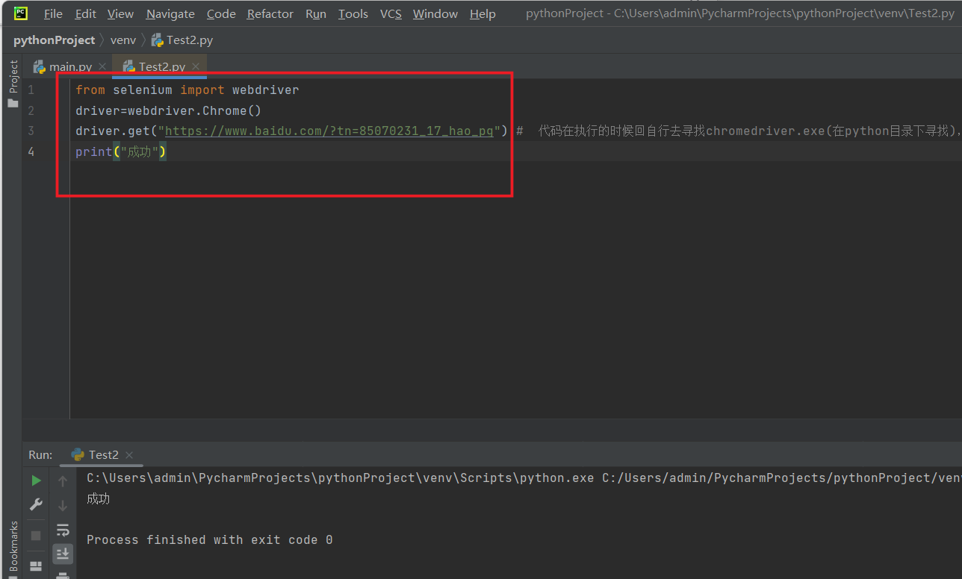The height and width of the screenshot is (579, 962).
Task: Open the Bookmarks tool window sidebar tab
Action: click(x=13, y=548)
